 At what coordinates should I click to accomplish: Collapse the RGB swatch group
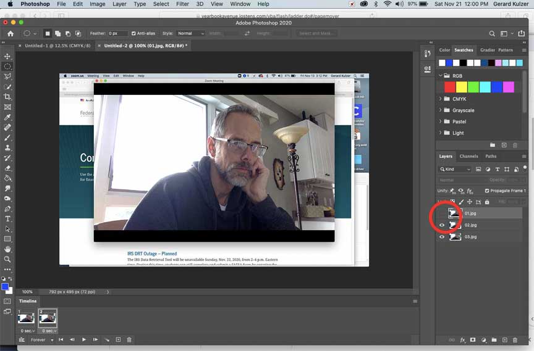click(440, 75)
